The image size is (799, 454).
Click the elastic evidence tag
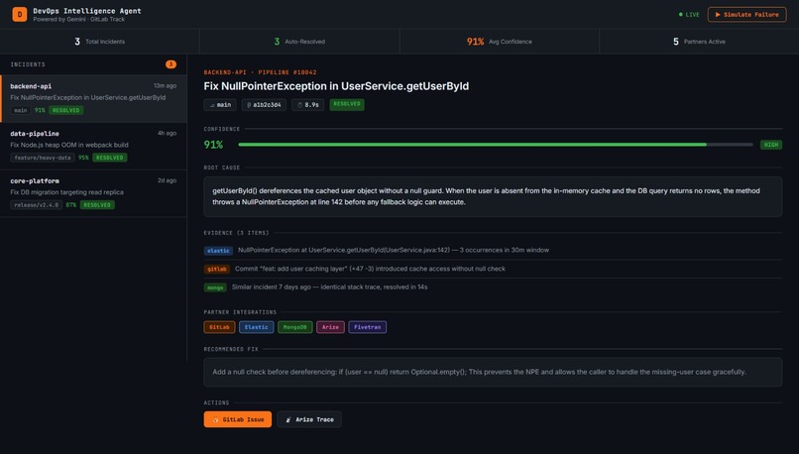[218, 251]
